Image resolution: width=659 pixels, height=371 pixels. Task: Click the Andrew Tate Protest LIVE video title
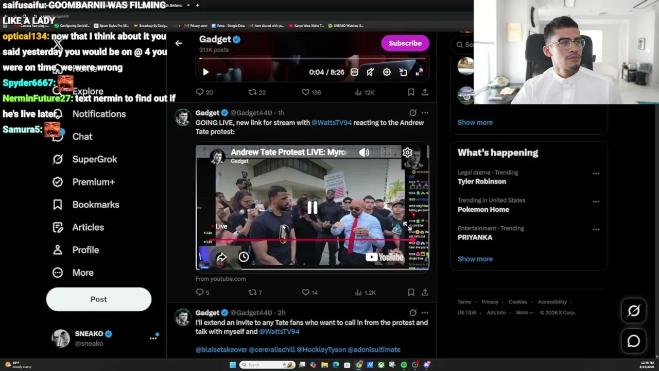pyautogui.click(x=289, y=152)
